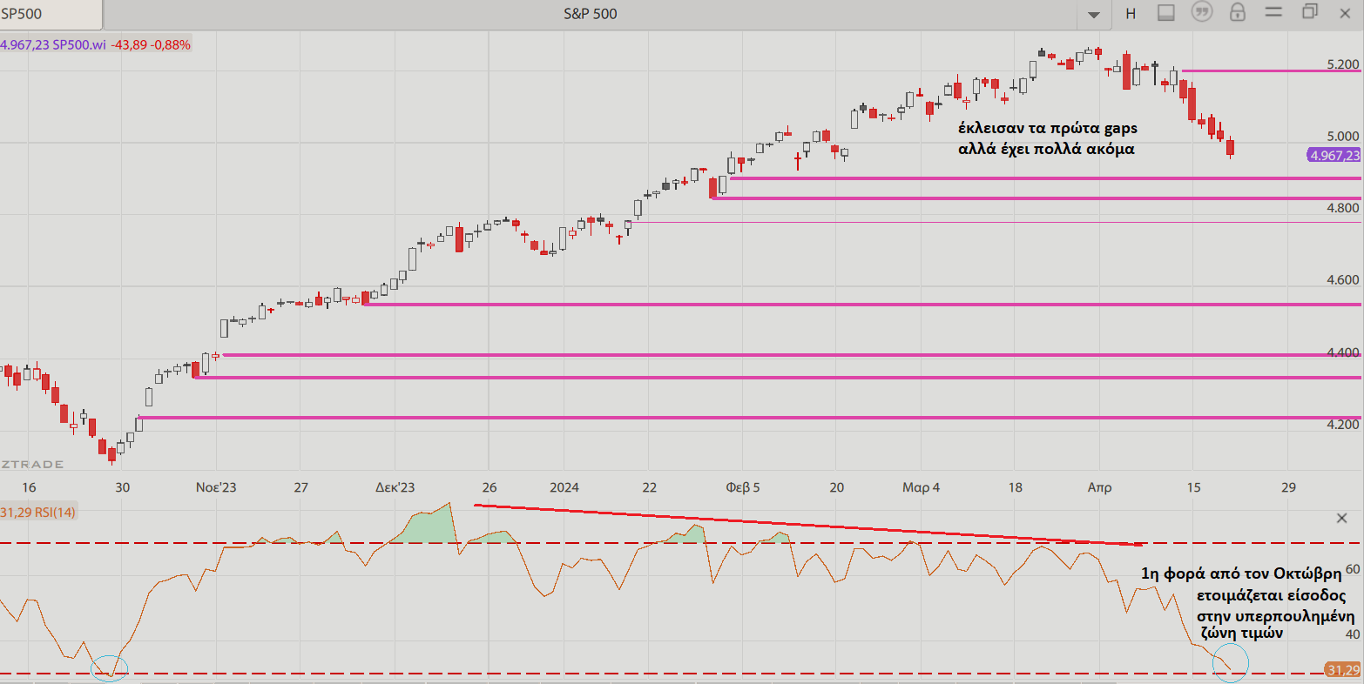1364x684 pixels.
Task: Click the 4.600 price axis label
Action: 1342,280
